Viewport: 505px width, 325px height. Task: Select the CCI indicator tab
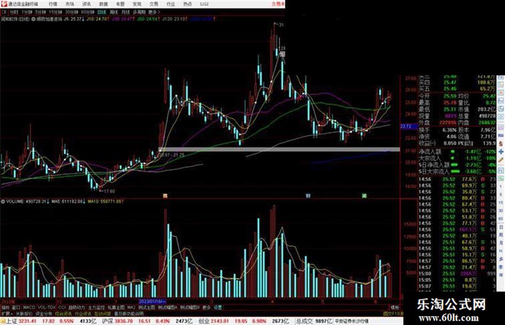(62, 307)
